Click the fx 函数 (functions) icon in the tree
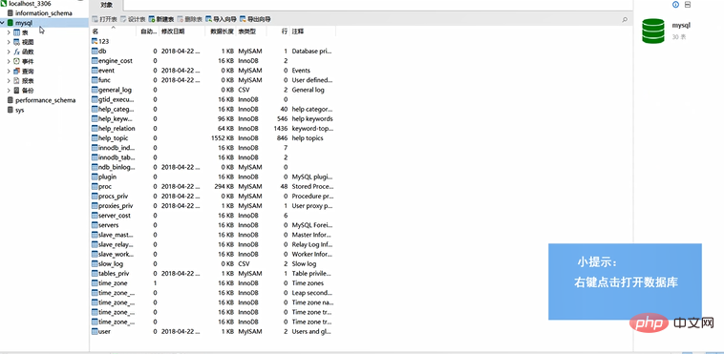The image size is (724, 354). [x=17, y=52]
